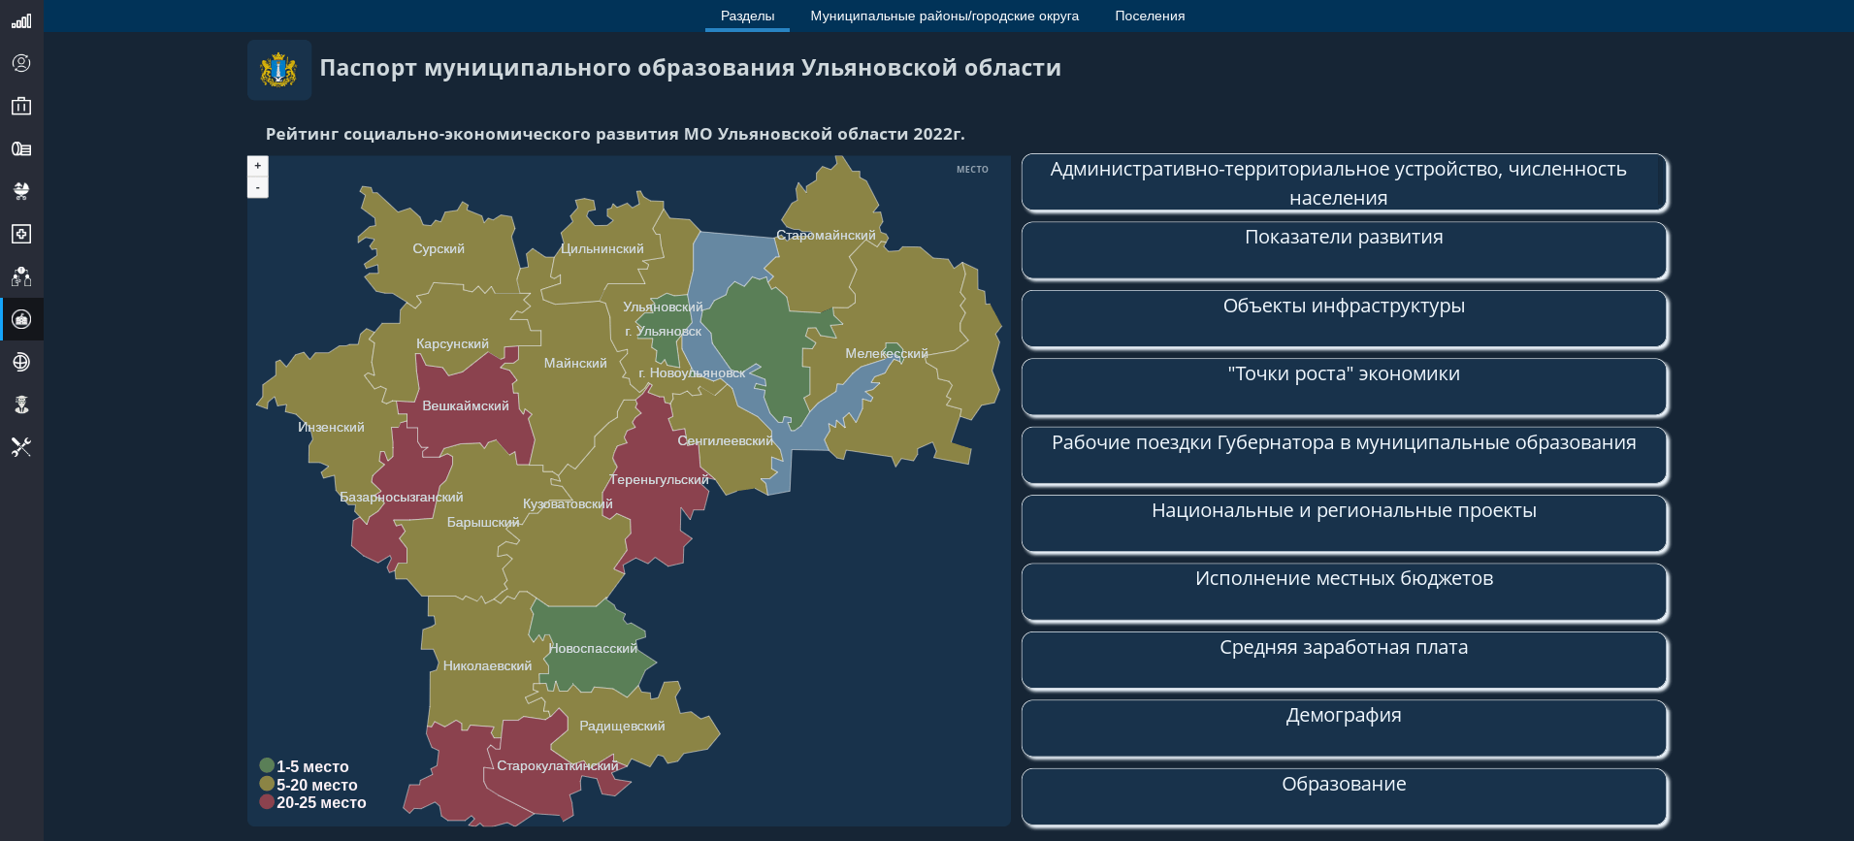Click Старомайнский district on the map
Image resolution: width=1854 pixels, height=841 pixels.
point(826,235)
